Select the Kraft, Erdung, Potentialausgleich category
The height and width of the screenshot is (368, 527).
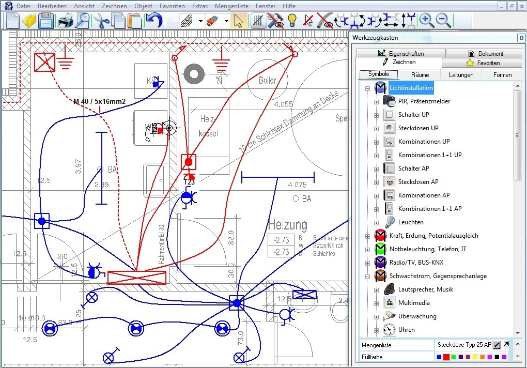point(433,236)
